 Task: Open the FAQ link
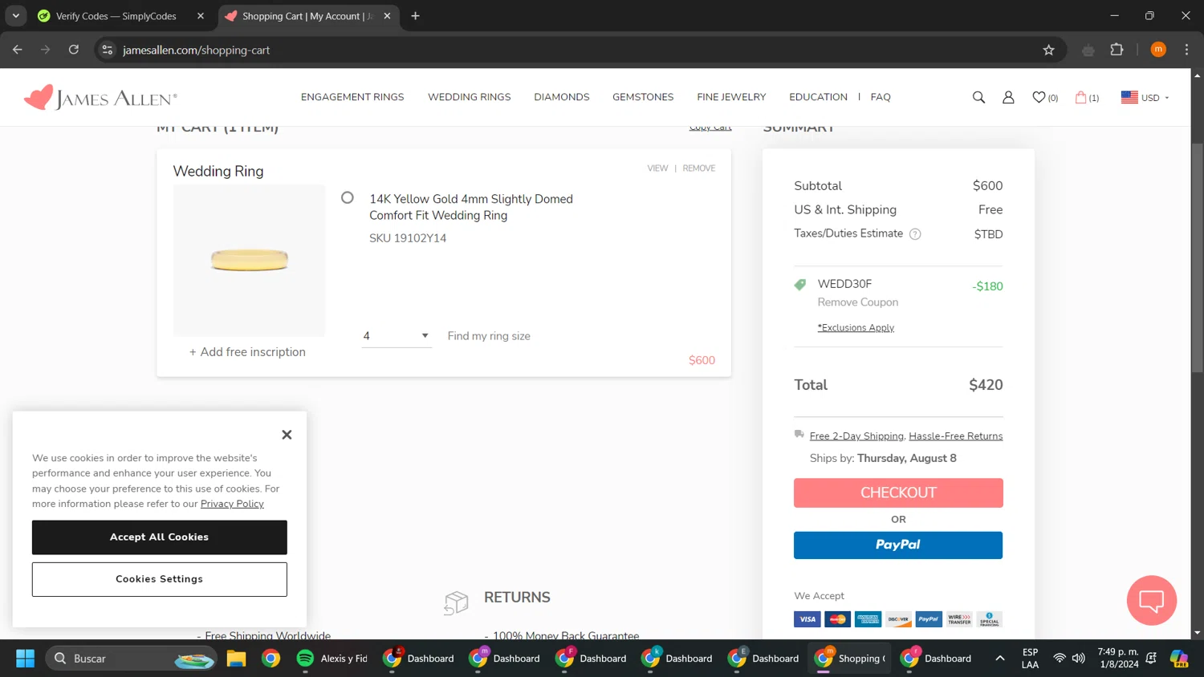coord(881,97)
